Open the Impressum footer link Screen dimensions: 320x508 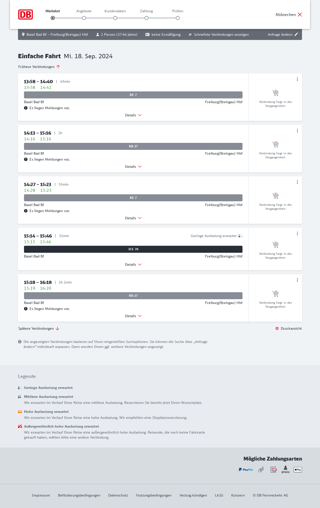click(x=41, y=495)
